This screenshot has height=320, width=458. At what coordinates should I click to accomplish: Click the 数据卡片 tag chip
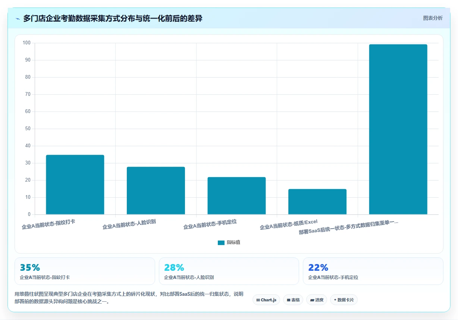pos(344,300)
